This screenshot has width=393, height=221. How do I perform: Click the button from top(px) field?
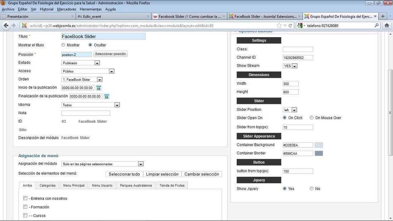[x=298, y=171]
